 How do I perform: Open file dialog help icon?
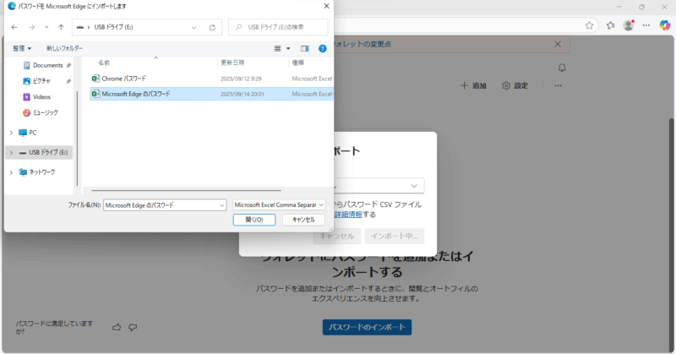click(323, 48)
